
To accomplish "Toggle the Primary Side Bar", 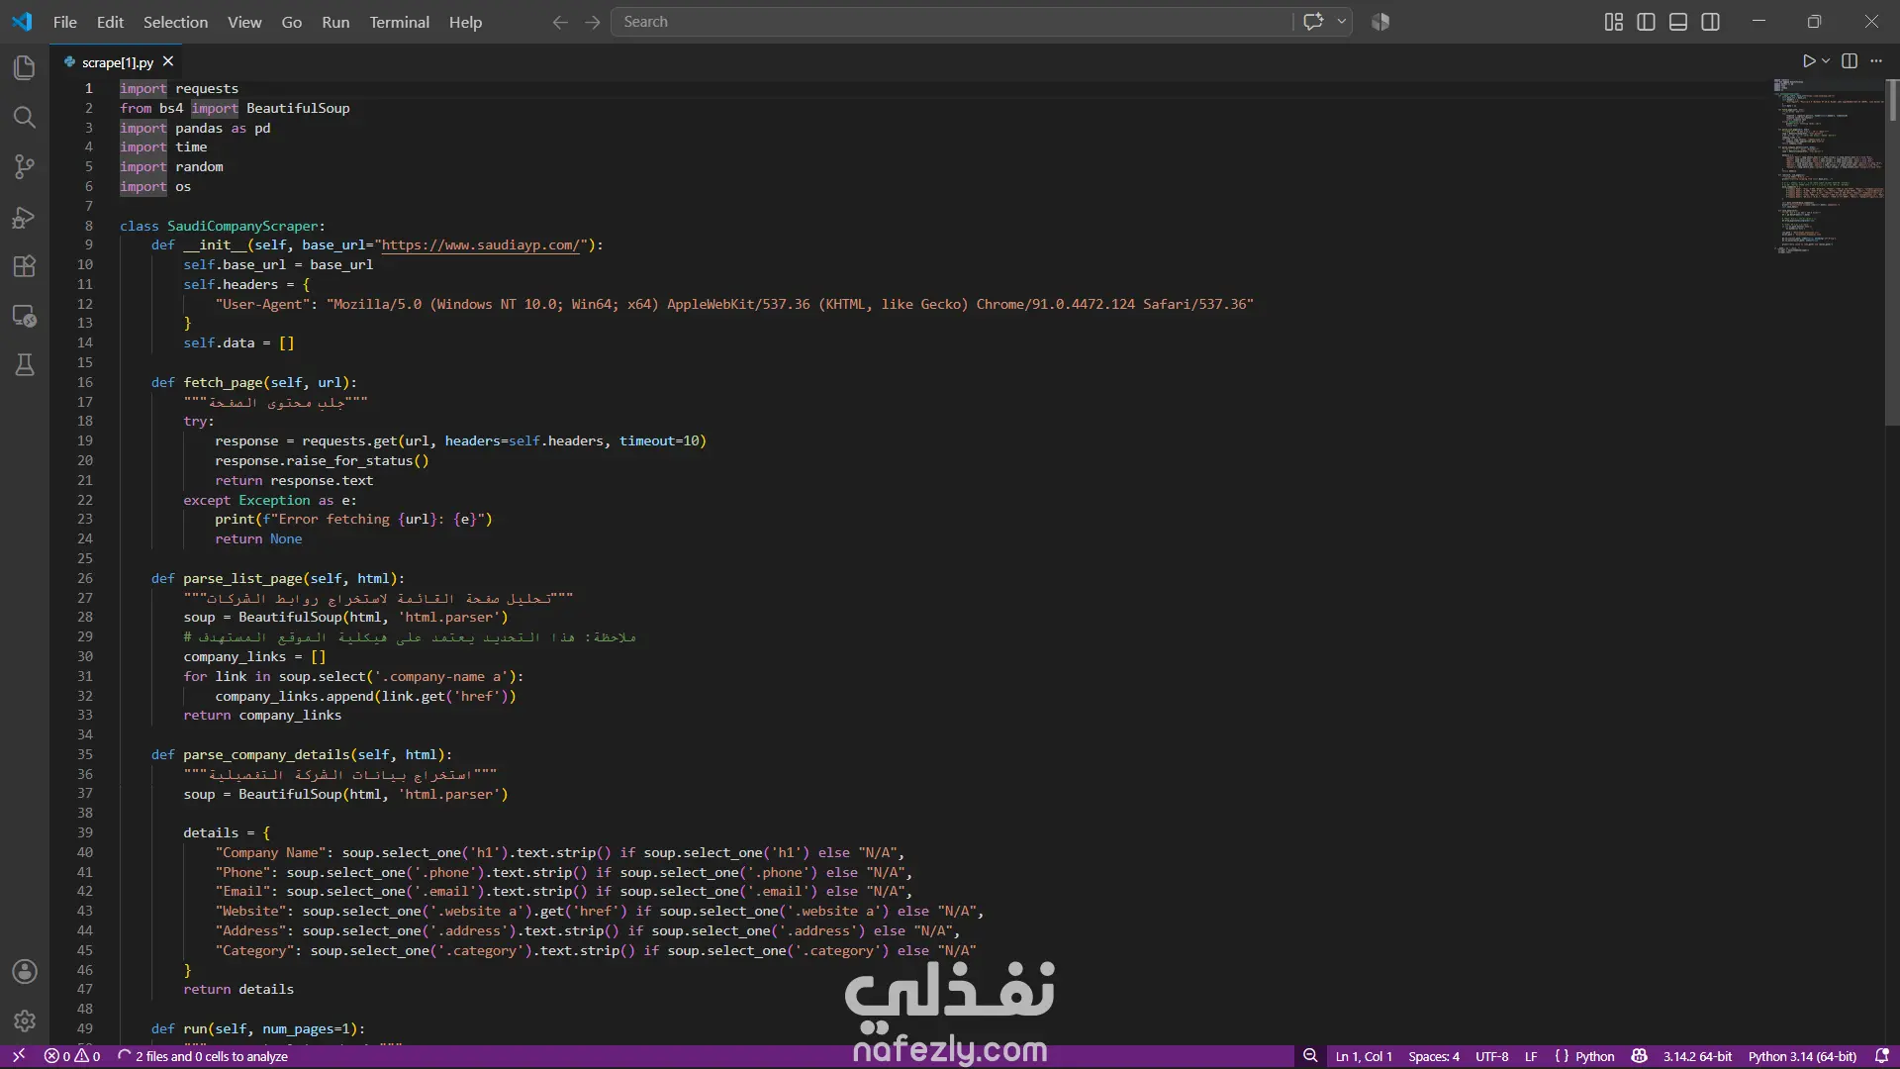I will tap(1646, 22).
